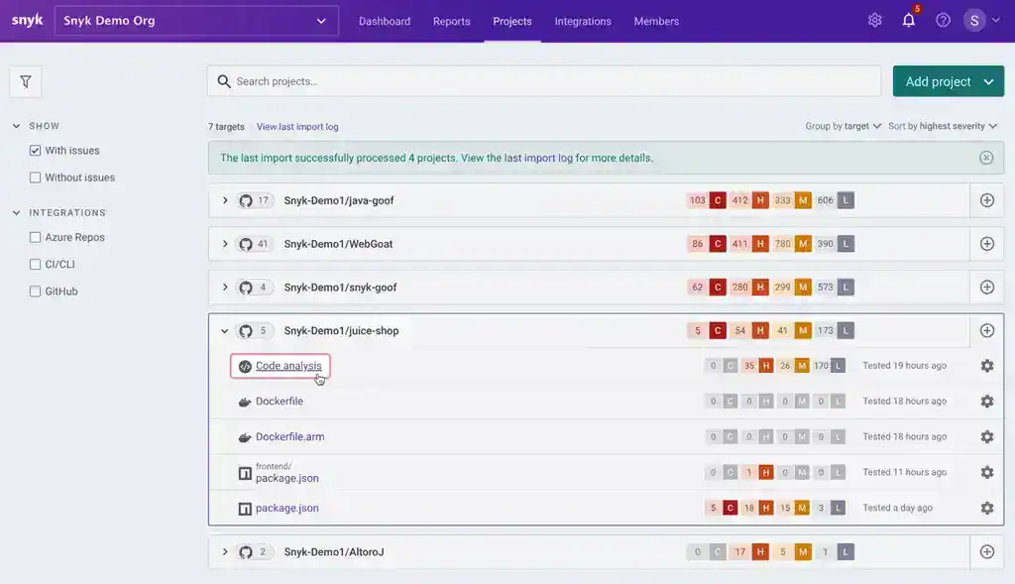Go to Dashboard tab
This screenshot has height=584, width=1015.
click(385, 22)
